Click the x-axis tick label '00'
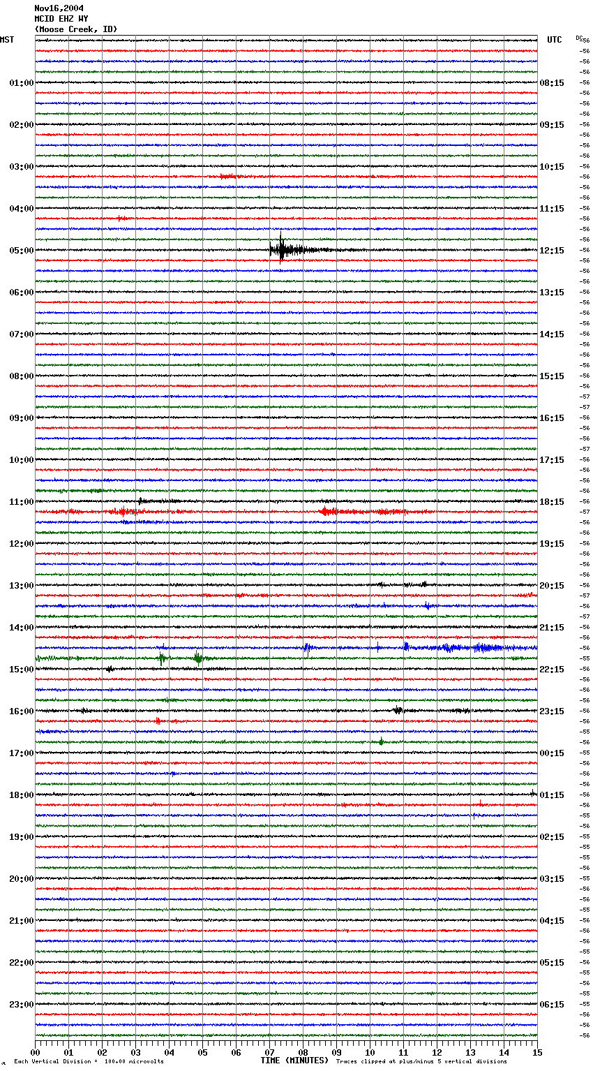Viewport: 593px width, 1071px height. [35, 1052]
